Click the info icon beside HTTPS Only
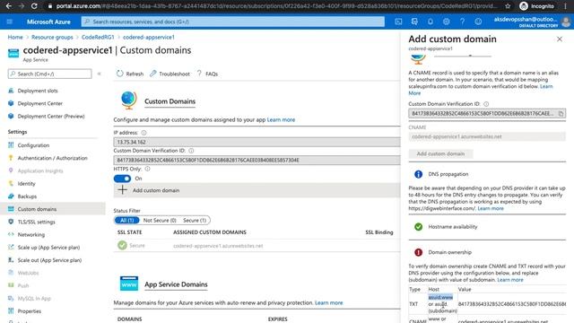 (147, 169)
